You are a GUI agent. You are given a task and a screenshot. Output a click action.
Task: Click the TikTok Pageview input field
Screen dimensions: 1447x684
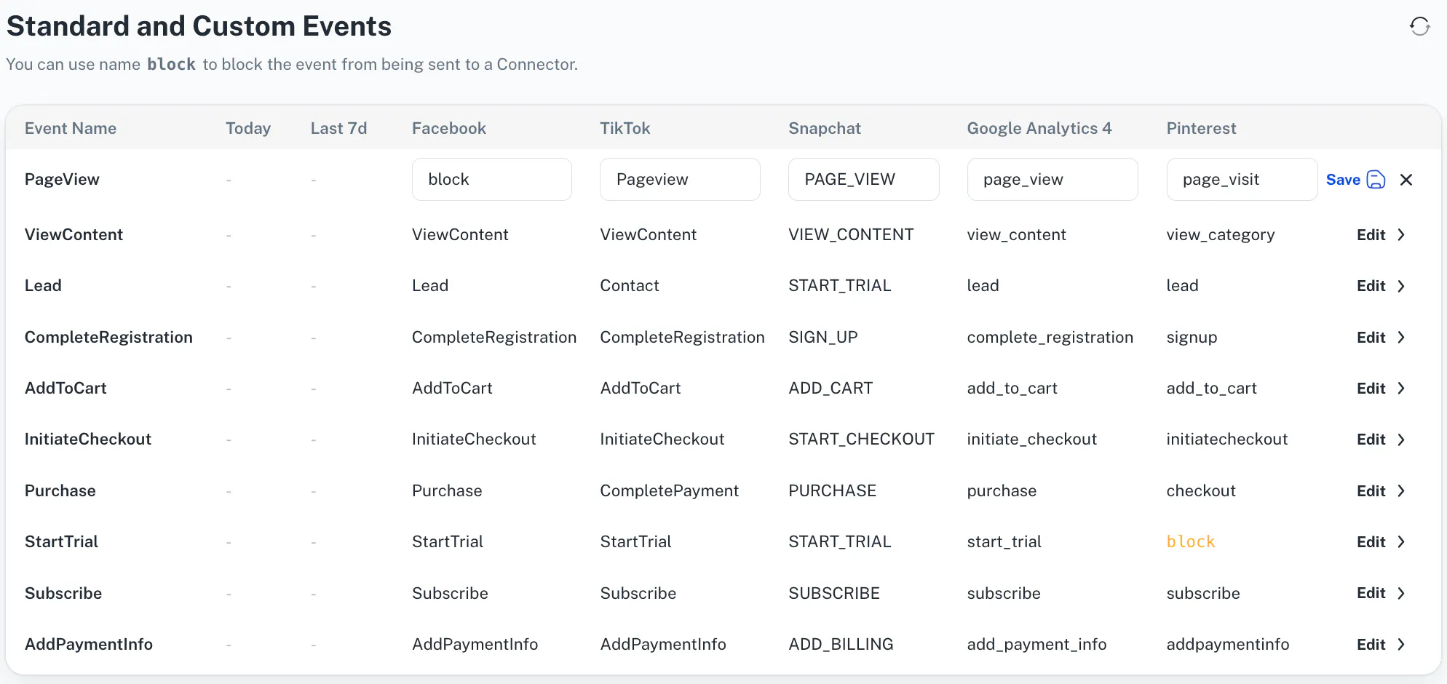pyautogui.click(x=680, y=180)
